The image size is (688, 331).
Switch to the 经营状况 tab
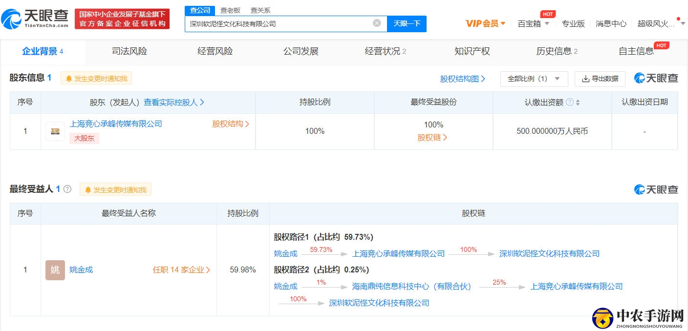point(386,51)
